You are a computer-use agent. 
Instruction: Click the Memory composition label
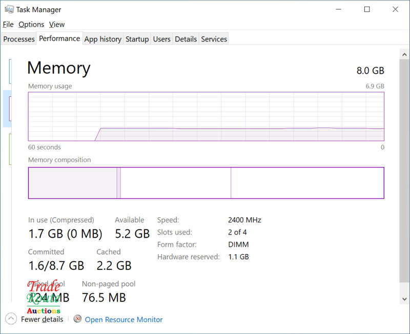[x=59, y=160]
